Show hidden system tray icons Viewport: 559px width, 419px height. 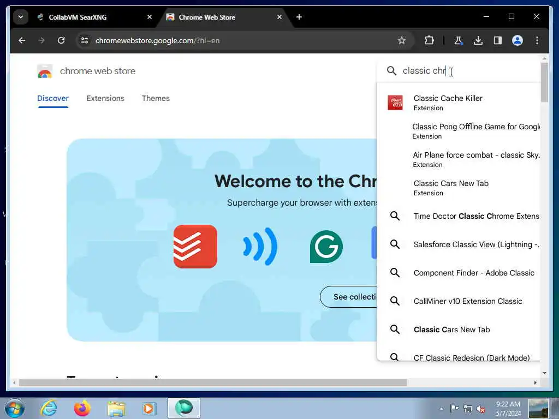(441, 409)
